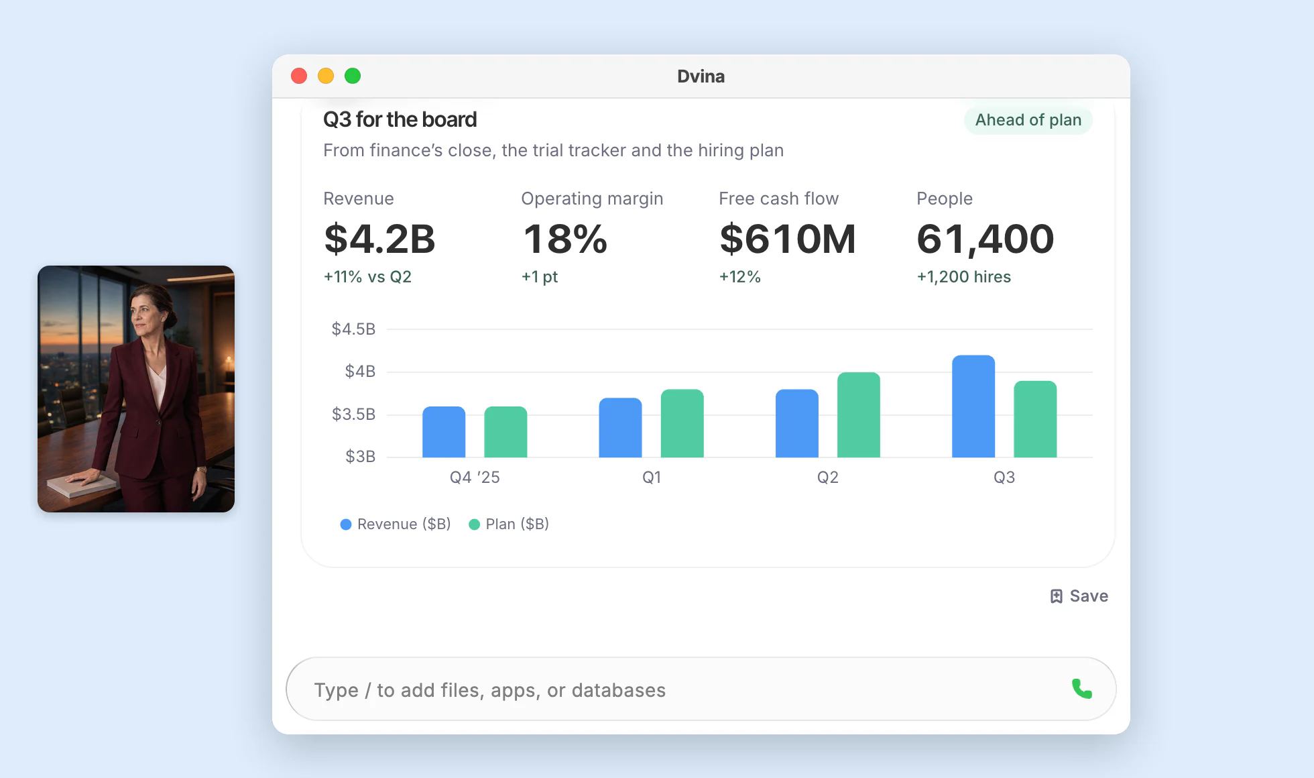
Task: Click the +1 pt margin change
Action: pyautogui.click(x=540, y=277)
